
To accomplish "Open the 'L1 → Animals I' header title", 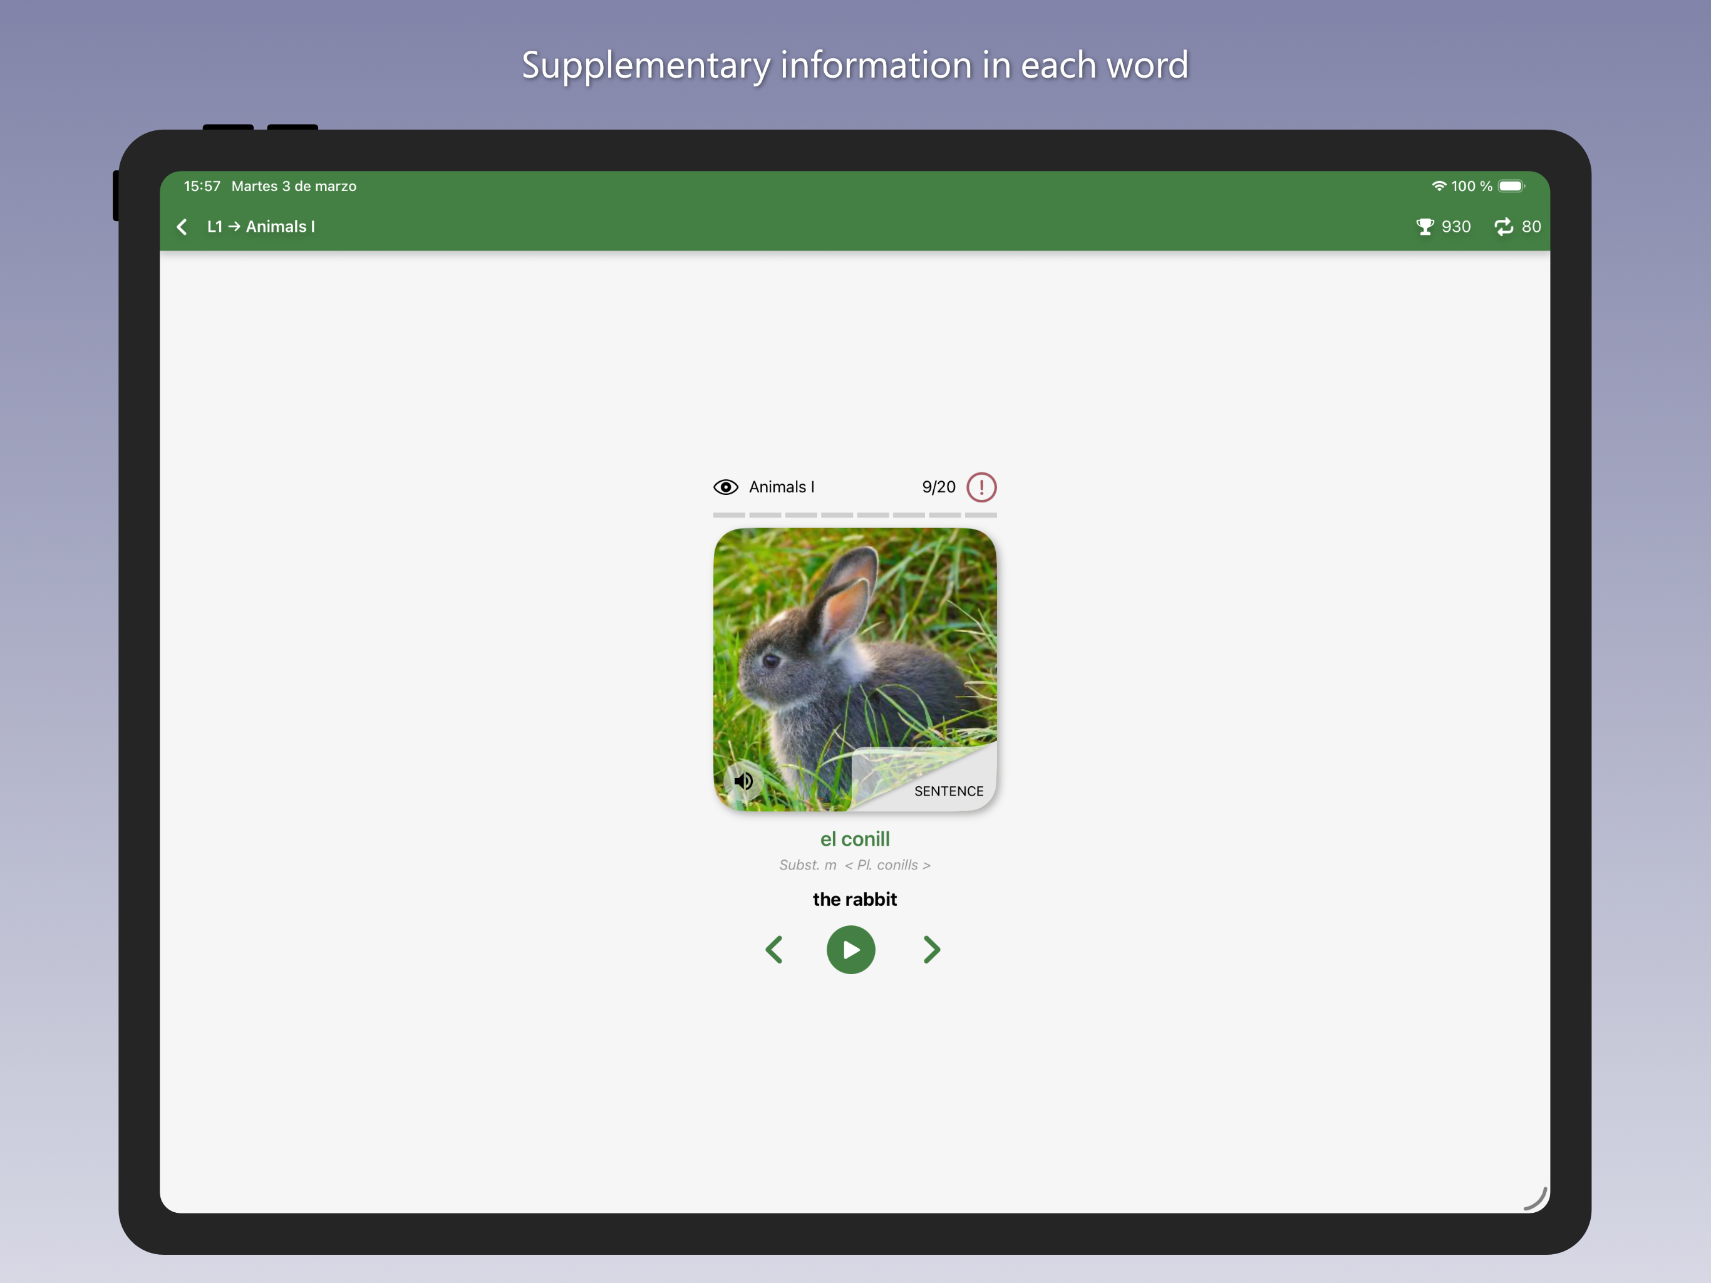I will (261, 227).
